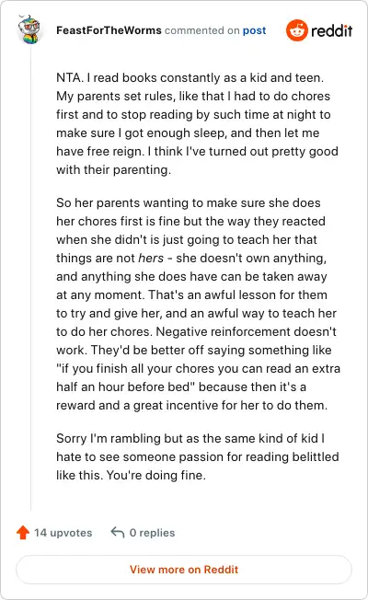Open the FeastForTheWorms username profile link
The height and width of the screenshot is (600, 368).
[x=109, y=30]
